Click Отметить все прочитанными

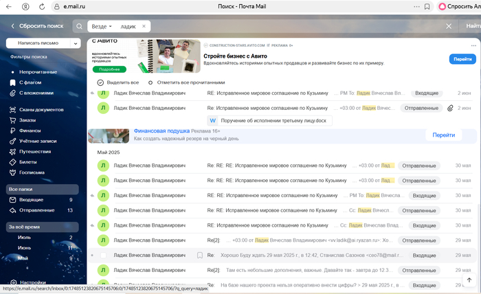click(182, 82)
